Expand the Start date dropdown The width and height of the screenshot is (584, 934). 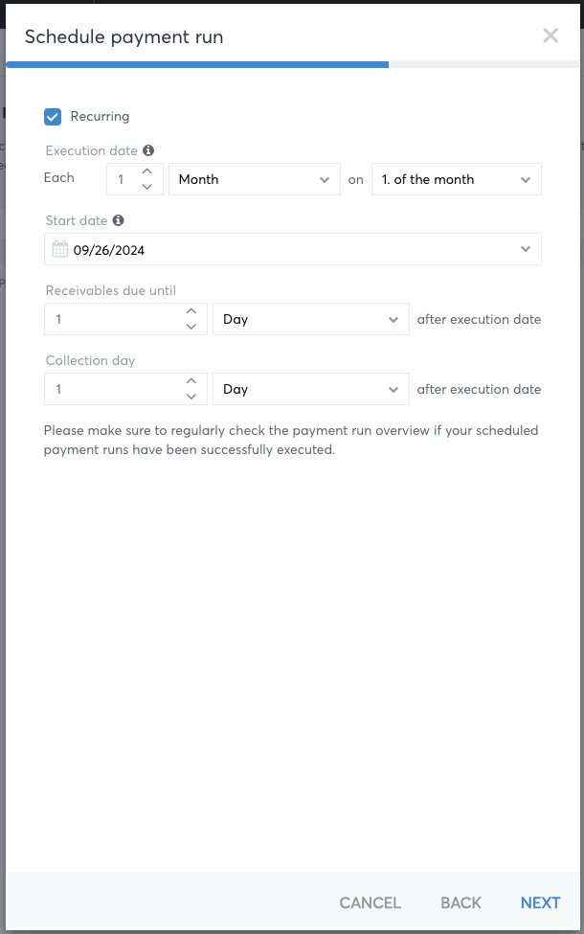pos(525,249)
